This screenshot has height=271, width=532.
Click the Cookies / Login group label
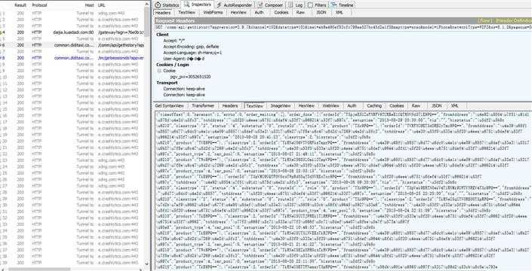pos(172,65)
